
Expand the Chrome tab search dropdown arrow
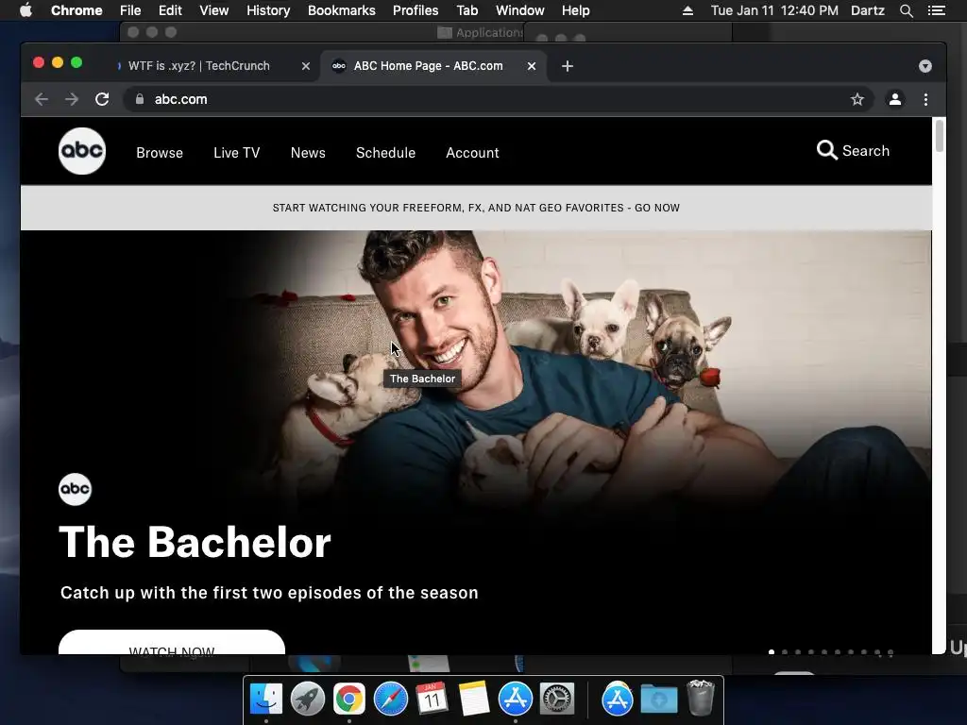coord(925,66)
